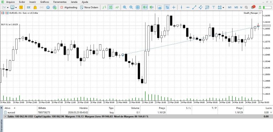Click the tile windows grid icon
Image resolution: width=273 pixels, height=132 pixels.
(x=138, y=7)
